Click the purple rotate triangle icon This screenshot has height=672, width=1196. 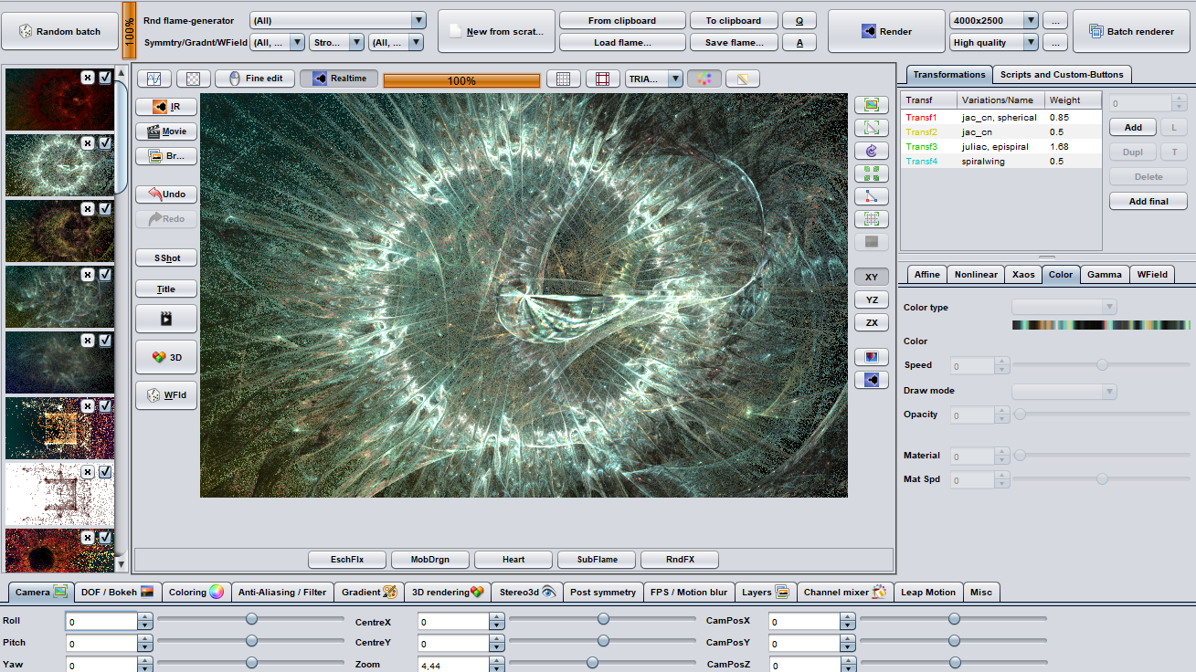[871, 151]
